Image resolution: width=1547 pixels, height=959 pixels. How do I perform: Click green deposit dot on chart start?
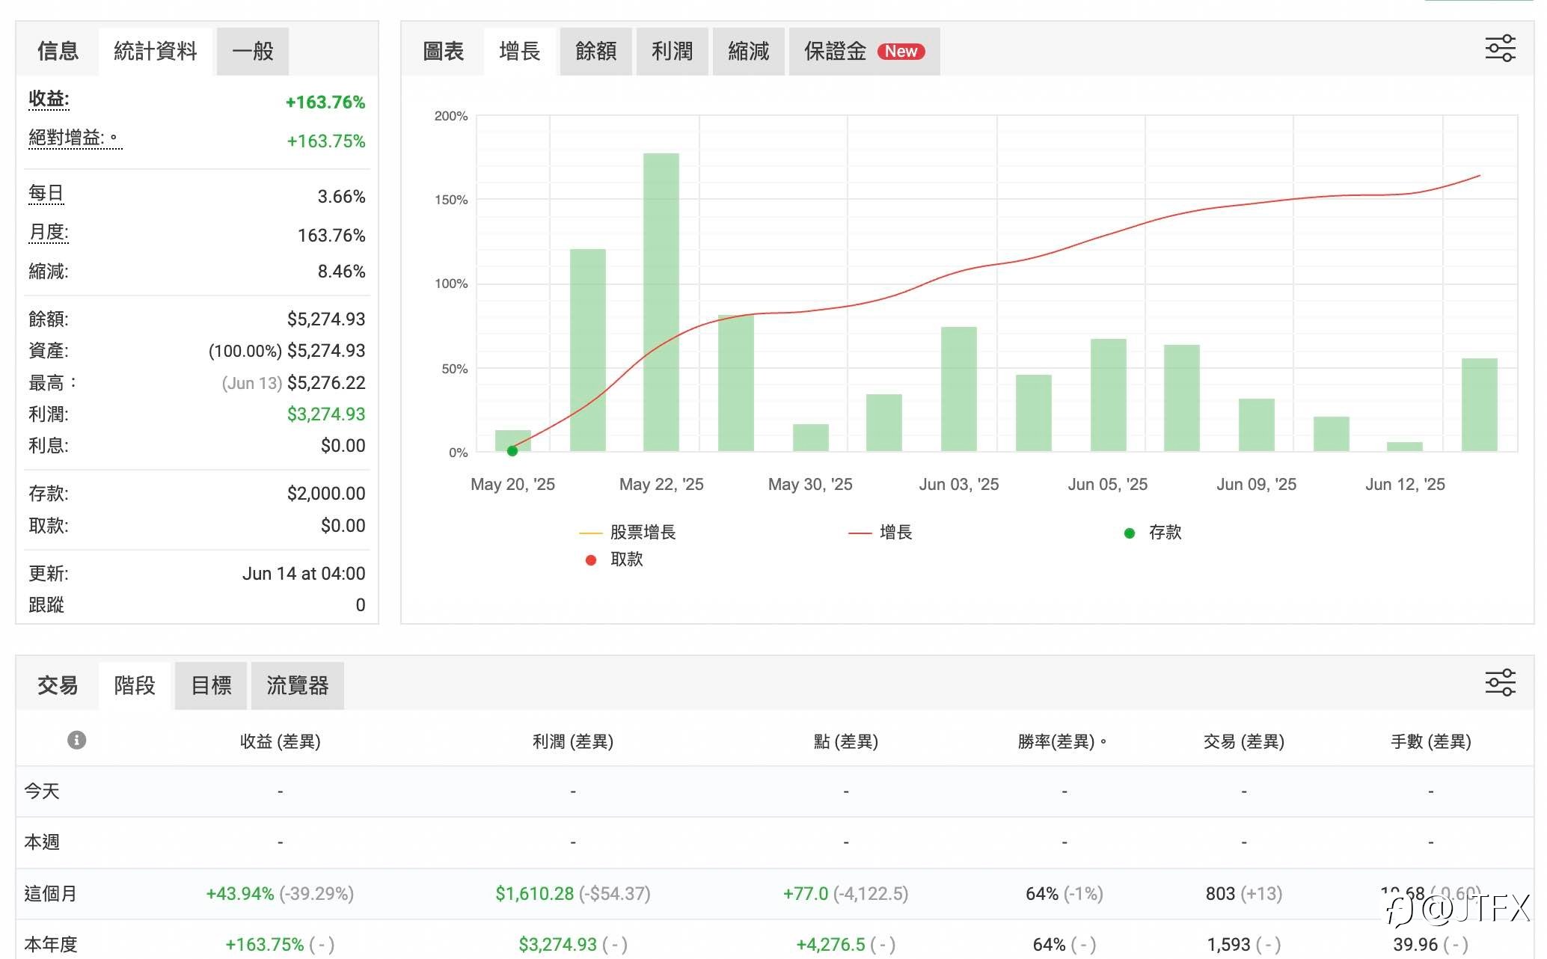(x=512, y=451)
